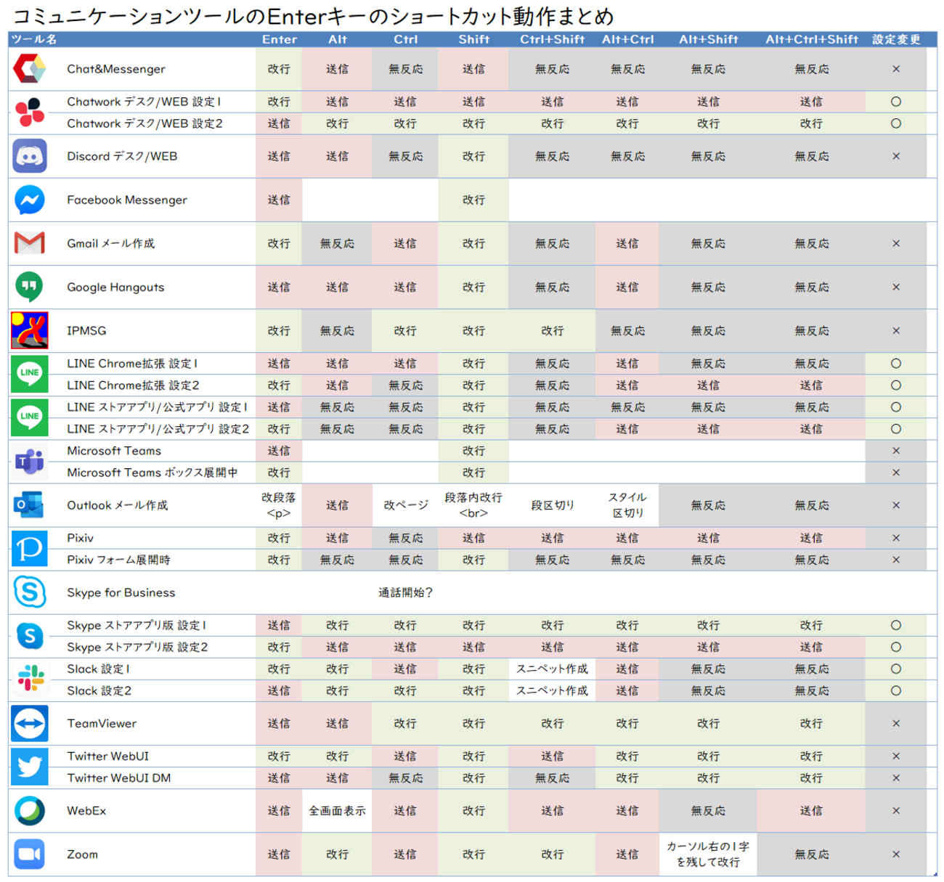Select the Zoom camera icon
The height and width of the screenshot is (882, 944).
click(x=30, y=854)
